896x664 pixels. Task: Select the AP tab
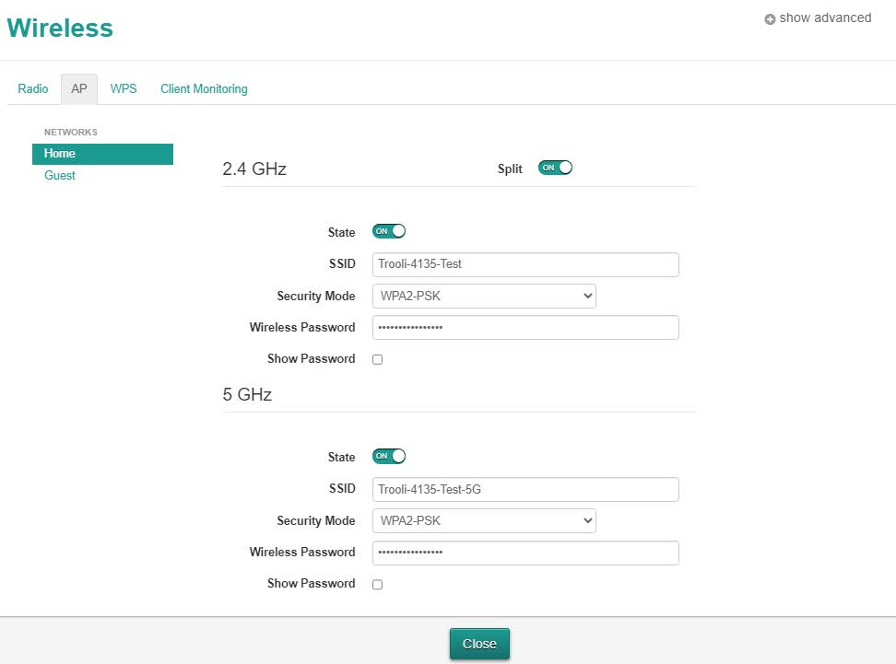[79, 89]
